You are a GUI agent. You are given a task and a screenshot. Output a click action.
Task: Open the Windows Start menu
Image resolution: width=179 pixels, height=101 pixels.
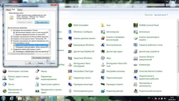click(x=3, y=98)
